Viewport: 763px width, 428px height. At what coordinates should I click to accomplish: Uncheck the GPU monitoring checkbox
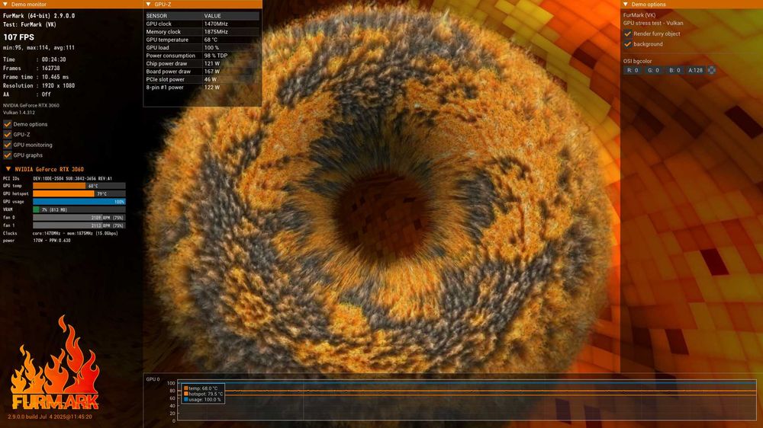[8, 145]
